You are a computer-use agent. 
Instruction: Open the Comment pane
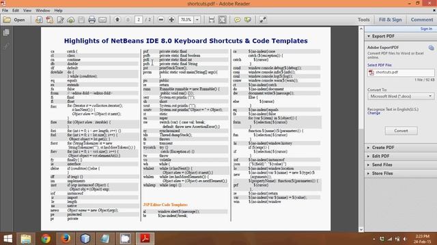tap(422, 20)
